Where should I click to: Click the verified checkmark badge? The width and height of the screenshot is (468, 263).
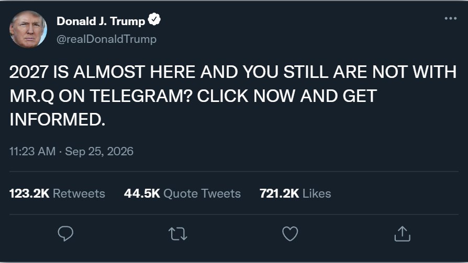coord(154,19)
